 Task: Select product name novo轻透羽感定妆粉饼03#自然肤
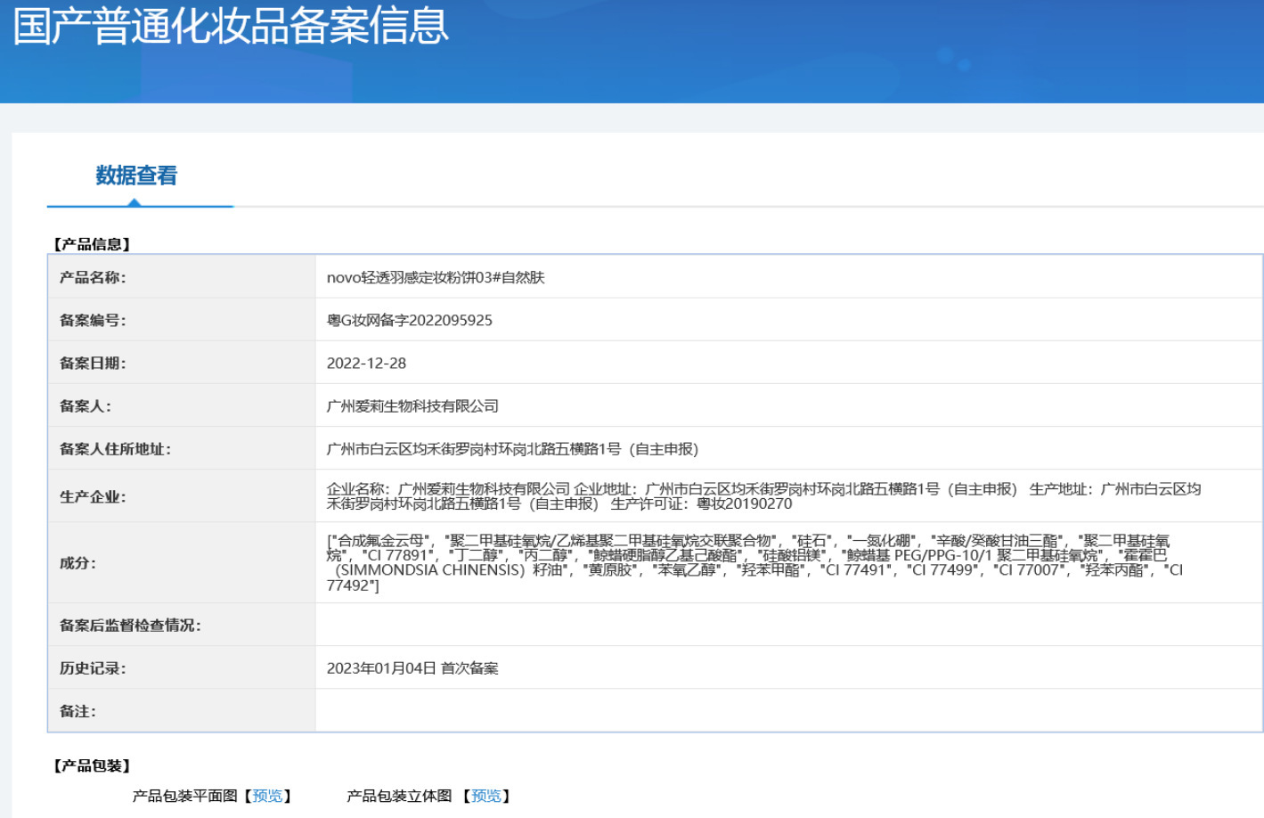(x=436, y=277)
